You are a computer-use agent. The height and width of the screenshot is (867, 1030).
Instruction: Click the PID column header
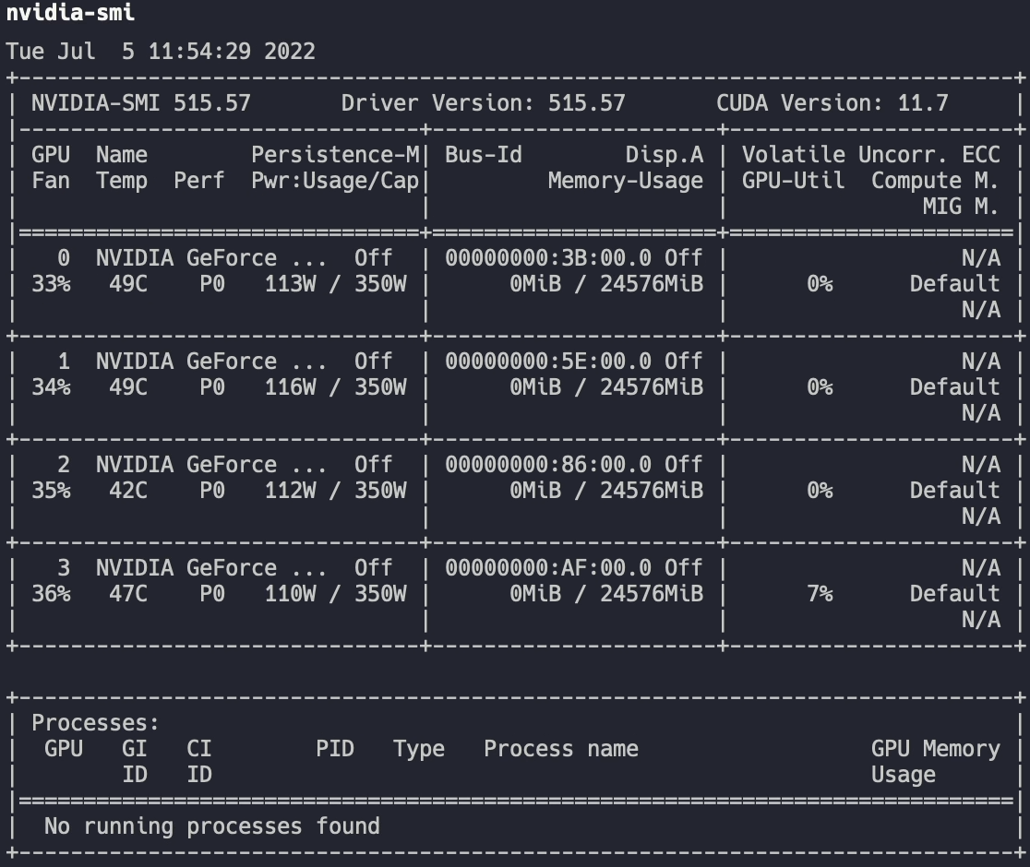tap(334, 749)
